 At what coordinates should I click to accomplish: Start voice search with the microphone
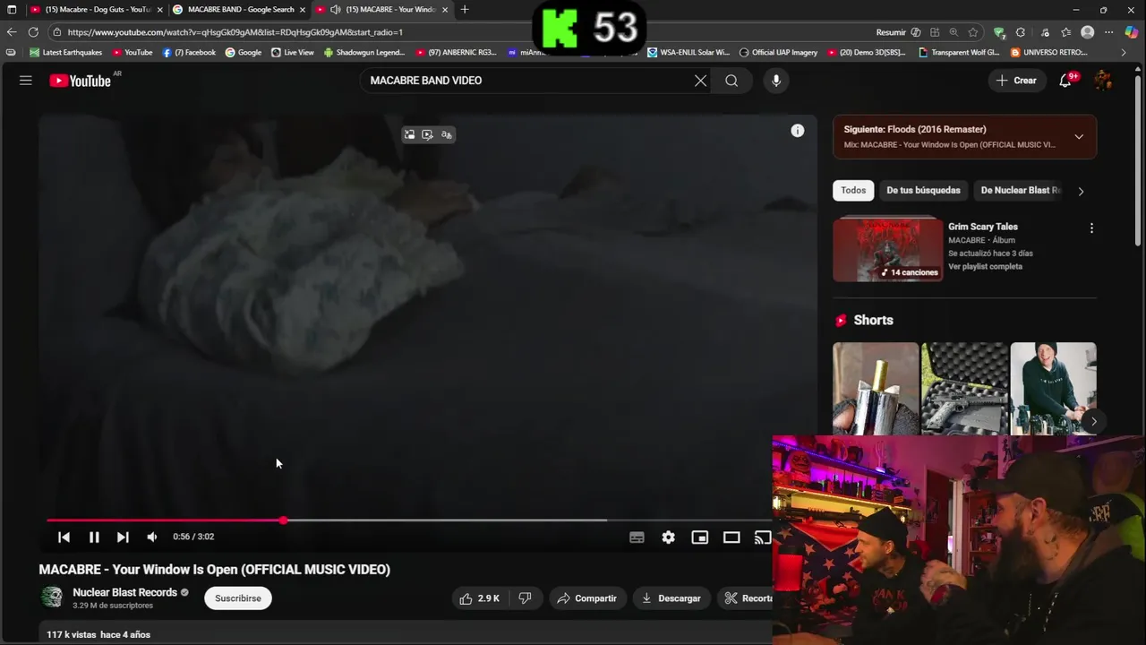point(776,81)
